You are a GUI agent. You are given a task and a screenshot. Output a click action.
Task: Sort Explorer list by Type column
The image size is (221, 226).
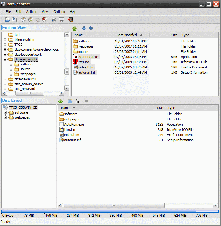click(x=198, y=35)
